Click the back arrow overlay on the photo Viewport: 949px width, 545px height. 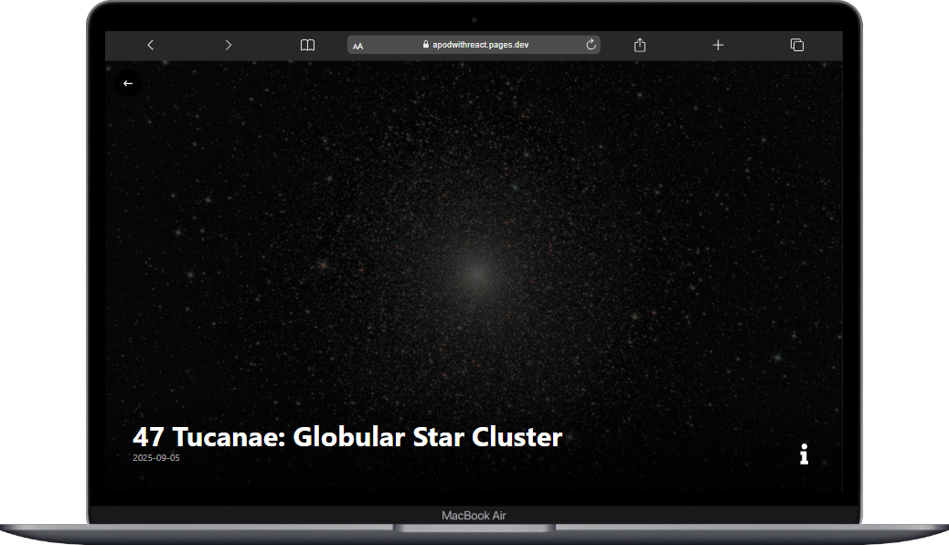128,83
